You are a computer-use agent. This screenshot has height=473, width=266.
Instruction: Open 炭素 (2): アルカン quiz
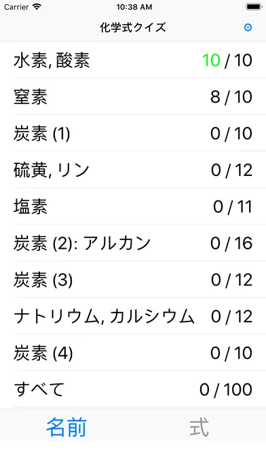133,243
